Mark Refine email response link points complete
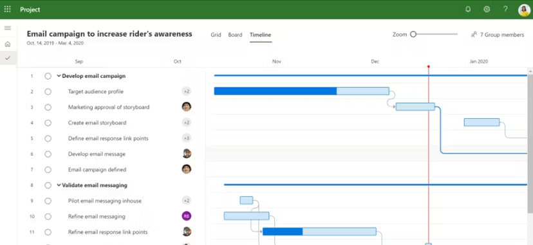 [48, 232]
